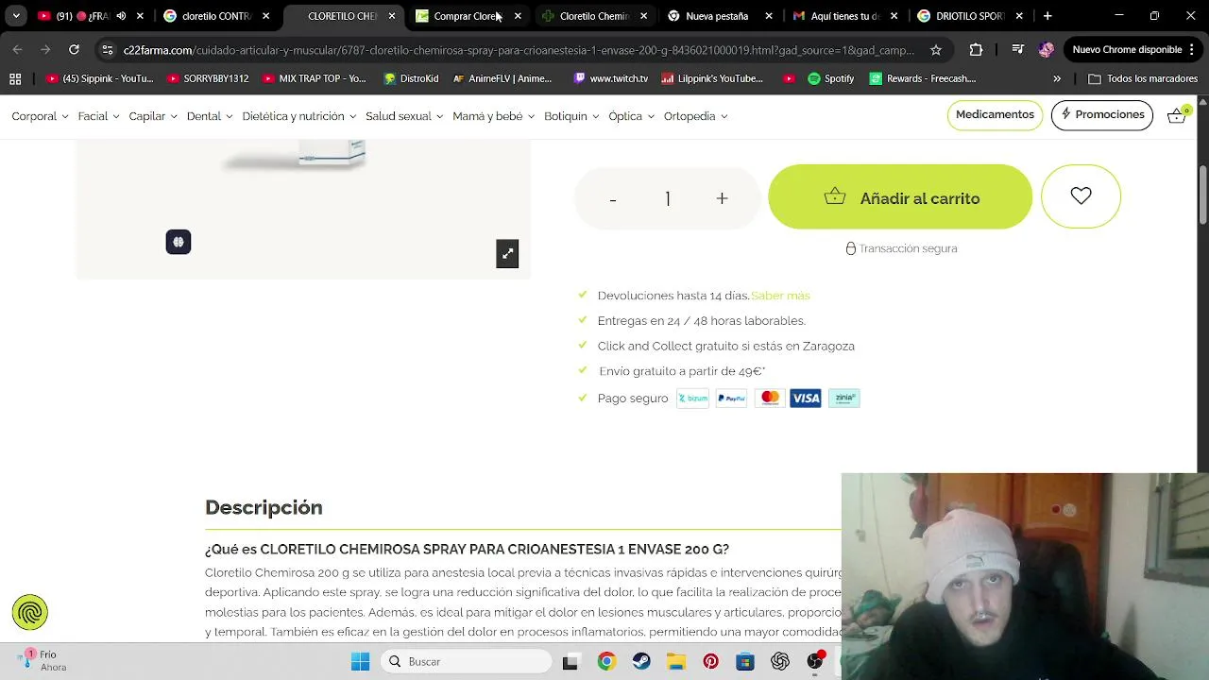Open Chrome from the taskbar
The width and height of the screenshot is (1209, 680).
point(606,662)
